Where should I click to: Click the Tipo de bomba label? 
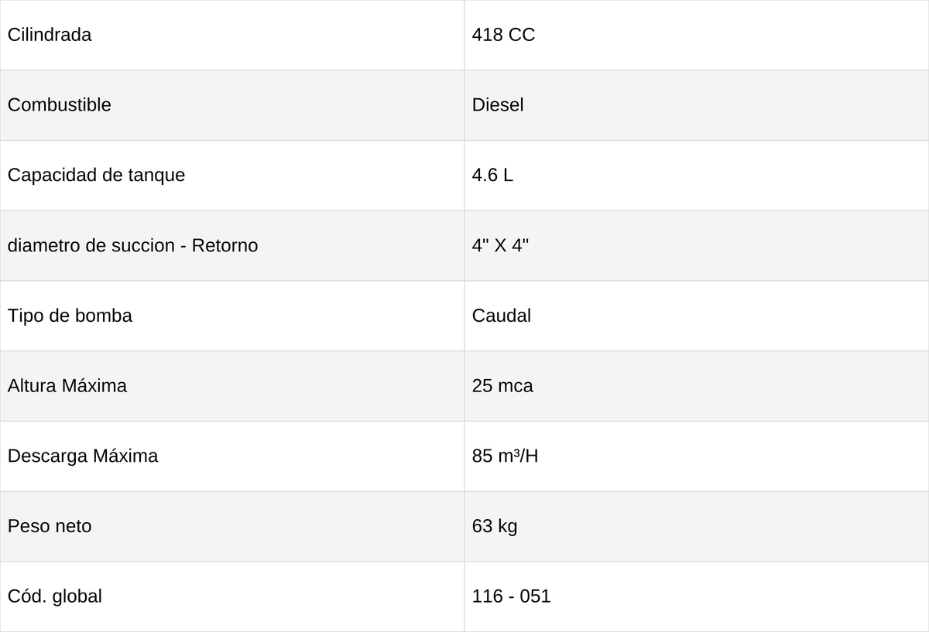tap(70, 316)
